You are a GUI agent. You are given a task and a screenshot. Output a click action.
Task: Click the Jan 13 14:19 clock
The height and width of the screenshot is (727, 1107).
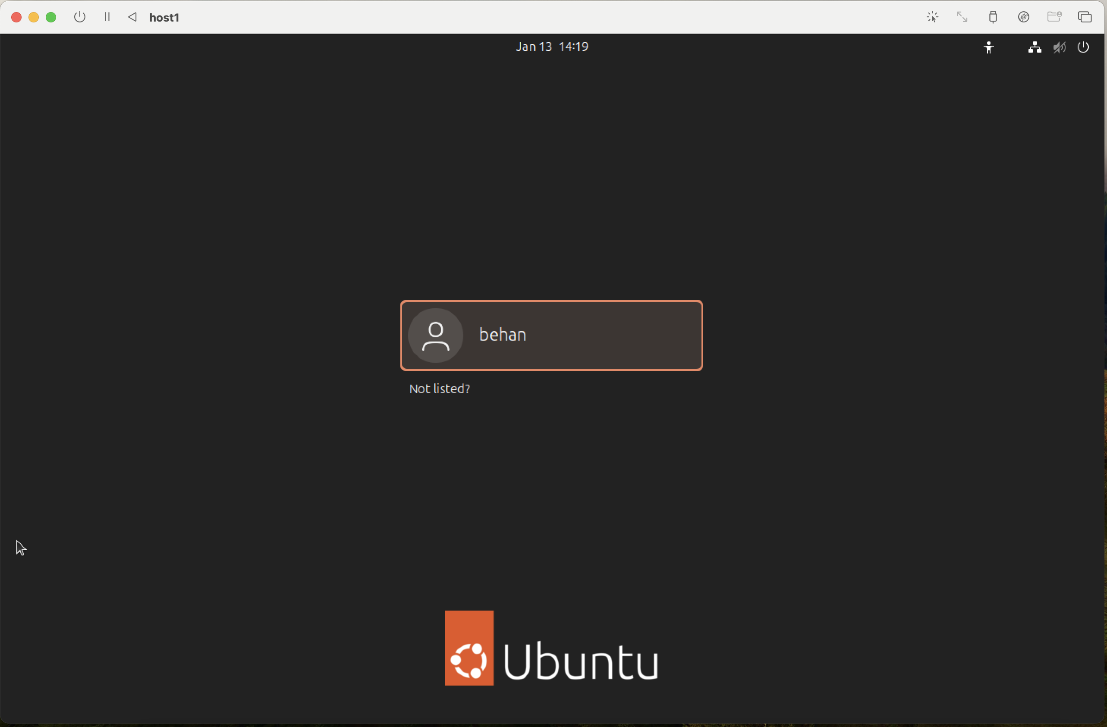point(552,47)
